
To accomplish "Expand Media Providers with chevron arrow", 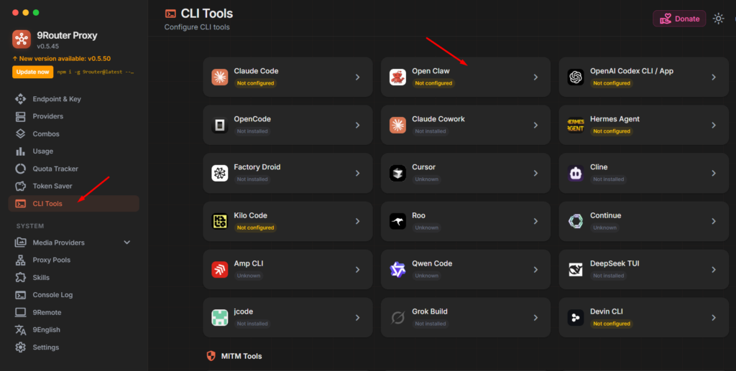I will (x=126, y=242).
